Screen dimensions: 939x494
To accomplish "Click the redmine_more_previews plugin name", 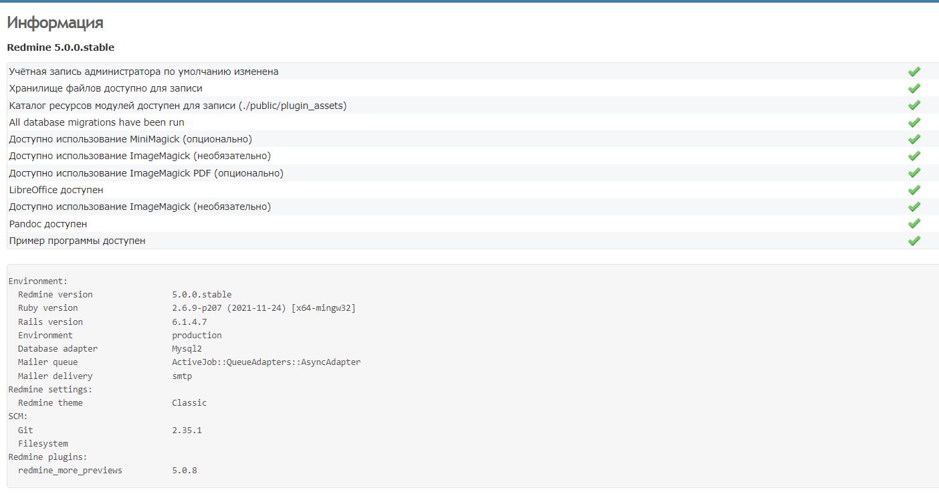I will 70,471.
